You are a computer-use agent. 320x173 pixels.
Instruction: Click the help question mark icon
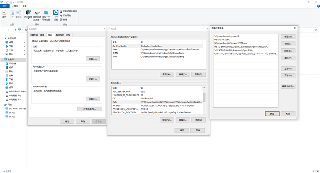(318, 6)
